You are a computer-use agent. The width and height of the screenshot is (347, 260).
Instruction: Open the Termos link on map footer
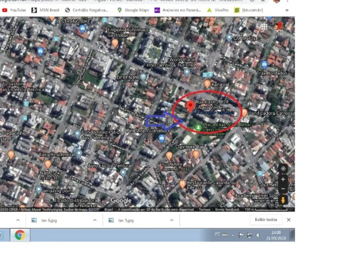(x=204, y=209)
